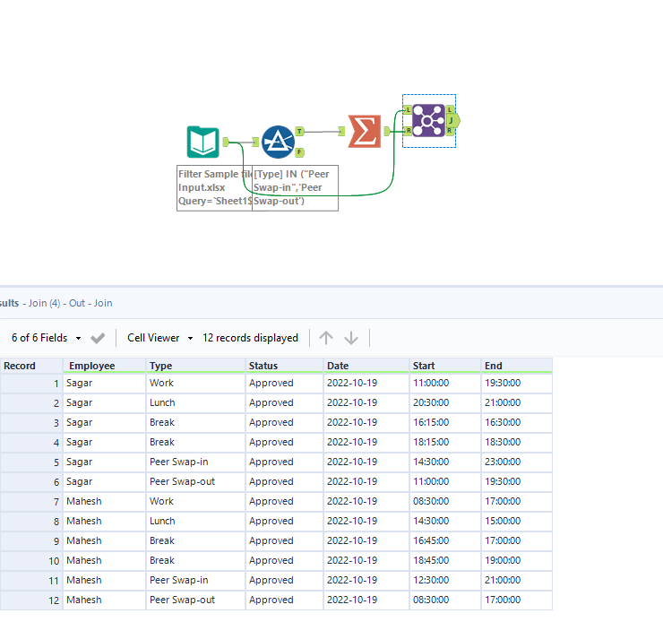Select the Filter tool icon

coord(278,143)
